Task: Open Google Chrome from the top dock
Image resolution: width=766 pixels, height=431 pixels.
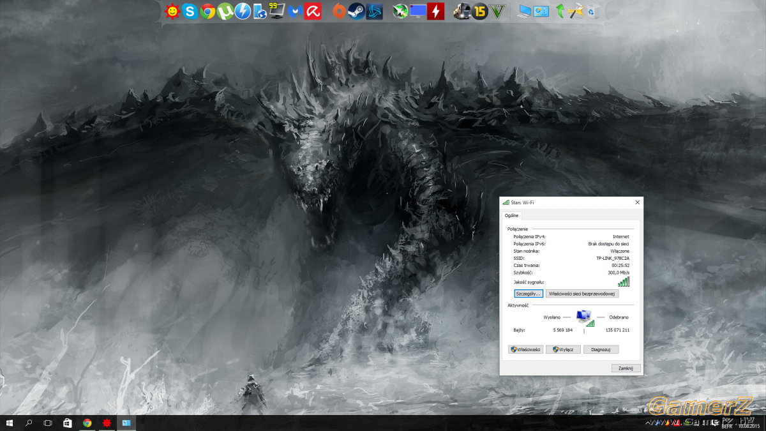Action: click(207, 11)
